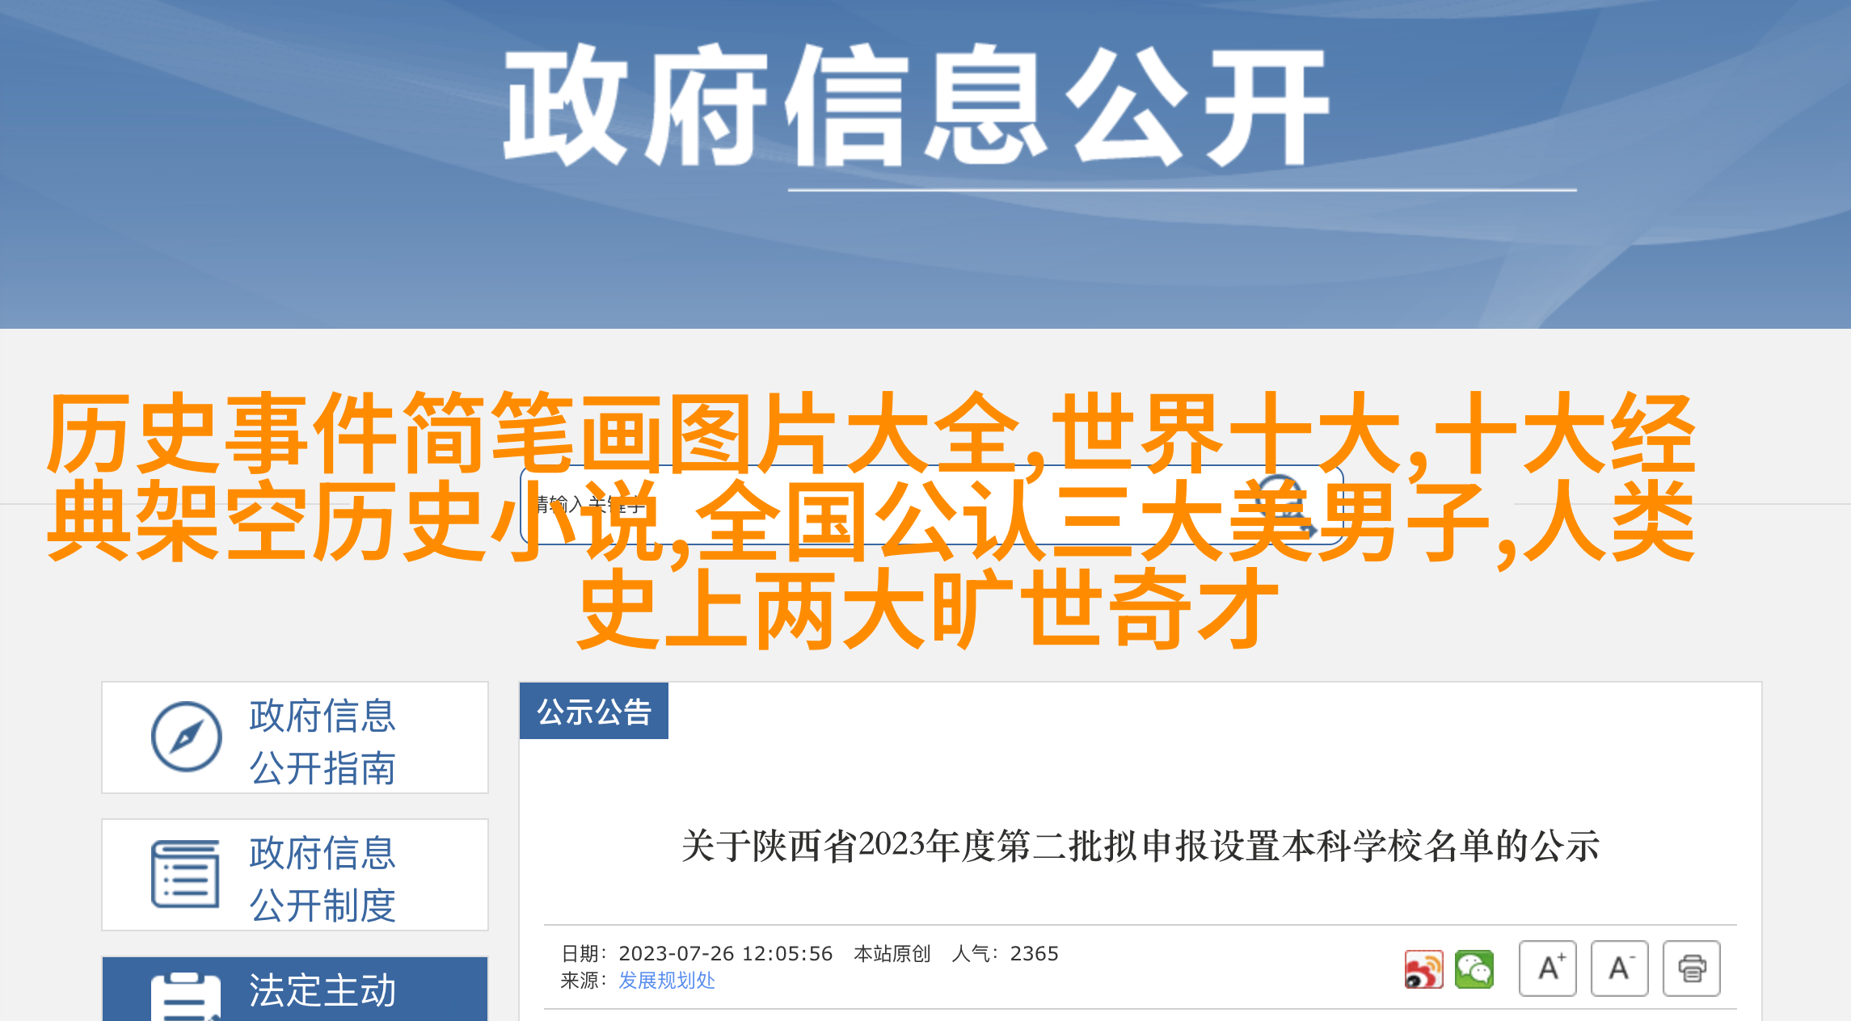The width and height of the screenshot is (1851, 1021).
Task: Print the page using printer icon
Action: pyautogui.click(x=1692, y=968)
